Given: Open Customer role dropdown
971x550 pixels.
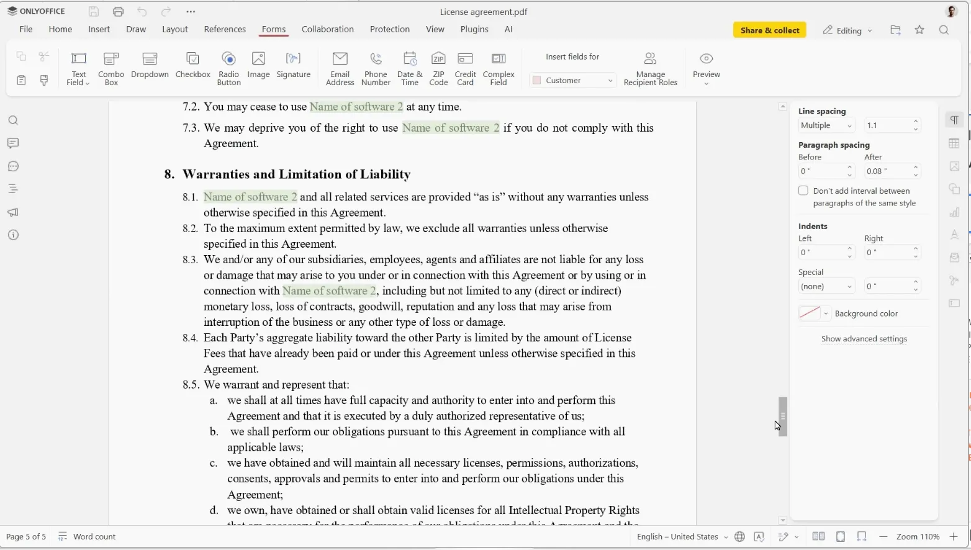Looking at the screenshot, I should (572, 80).
